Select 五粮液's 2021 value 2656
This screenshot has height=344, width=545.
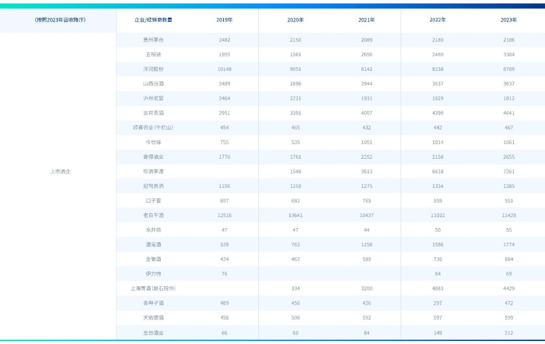[367, 54]
